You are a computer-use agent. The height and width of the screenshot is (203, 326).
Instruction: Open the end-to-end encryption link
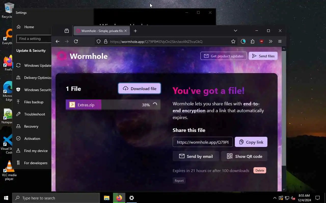216,107
